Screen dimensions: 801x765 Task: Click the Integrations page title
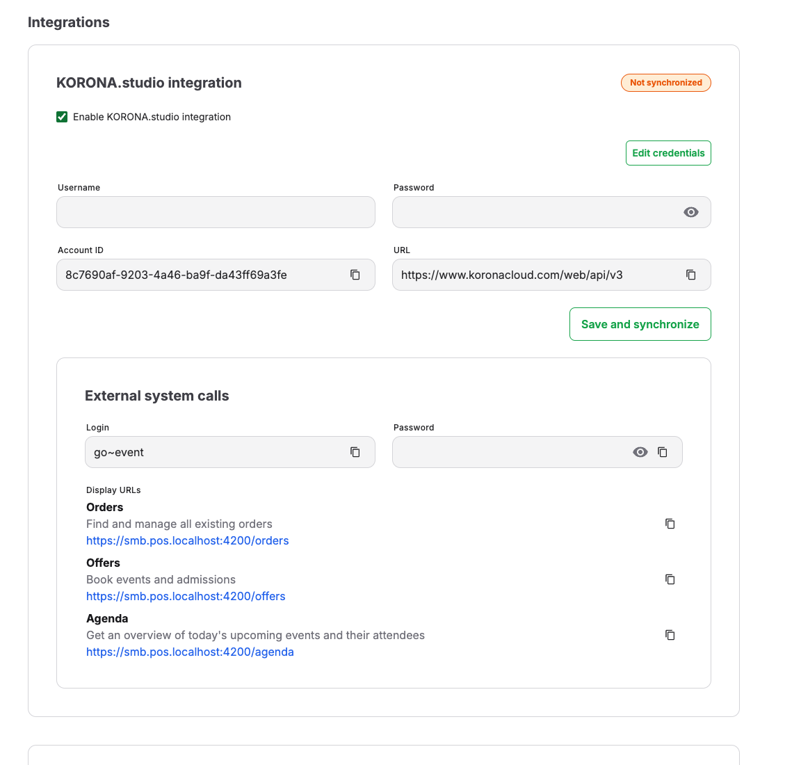(x=68, y=22)
